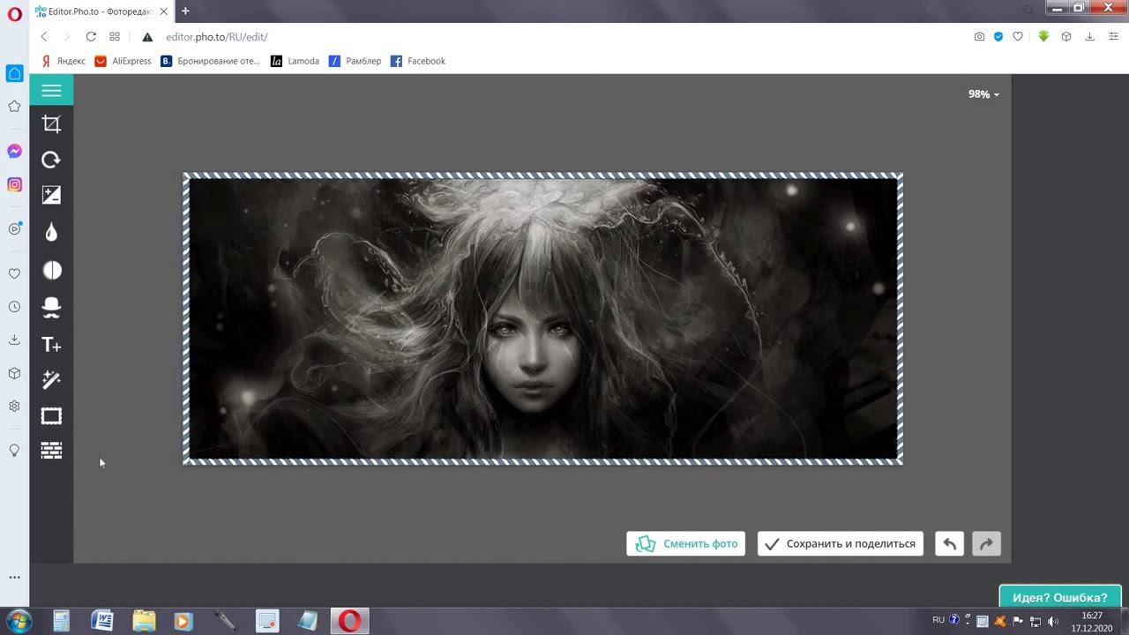Undo the last edit
Image resolution: width=1129 pixels, height=635 pixels.
coord(949,543)
